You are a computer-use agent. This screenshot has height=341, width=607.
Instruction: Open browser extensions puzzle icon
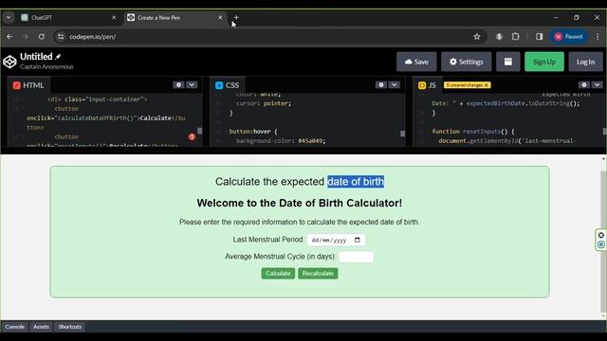515,37
